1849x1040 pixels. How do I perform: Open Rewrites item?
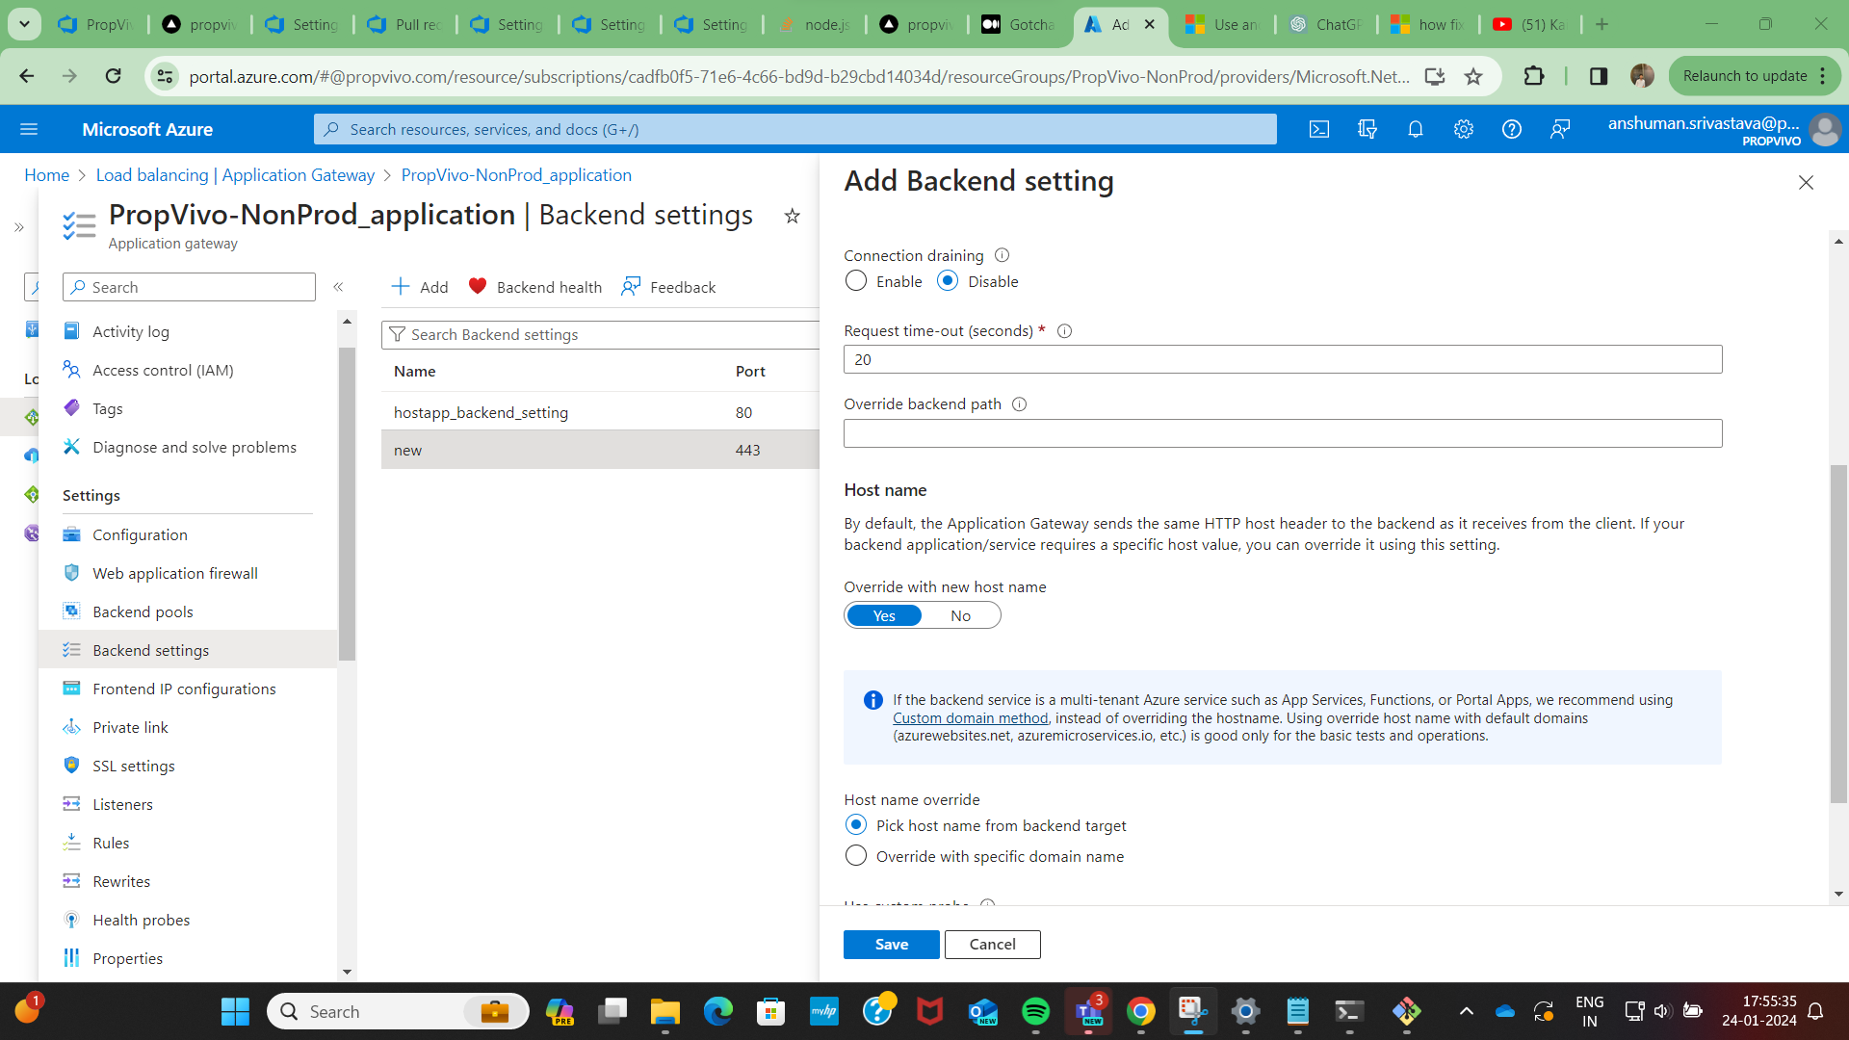tap(121, 881)
